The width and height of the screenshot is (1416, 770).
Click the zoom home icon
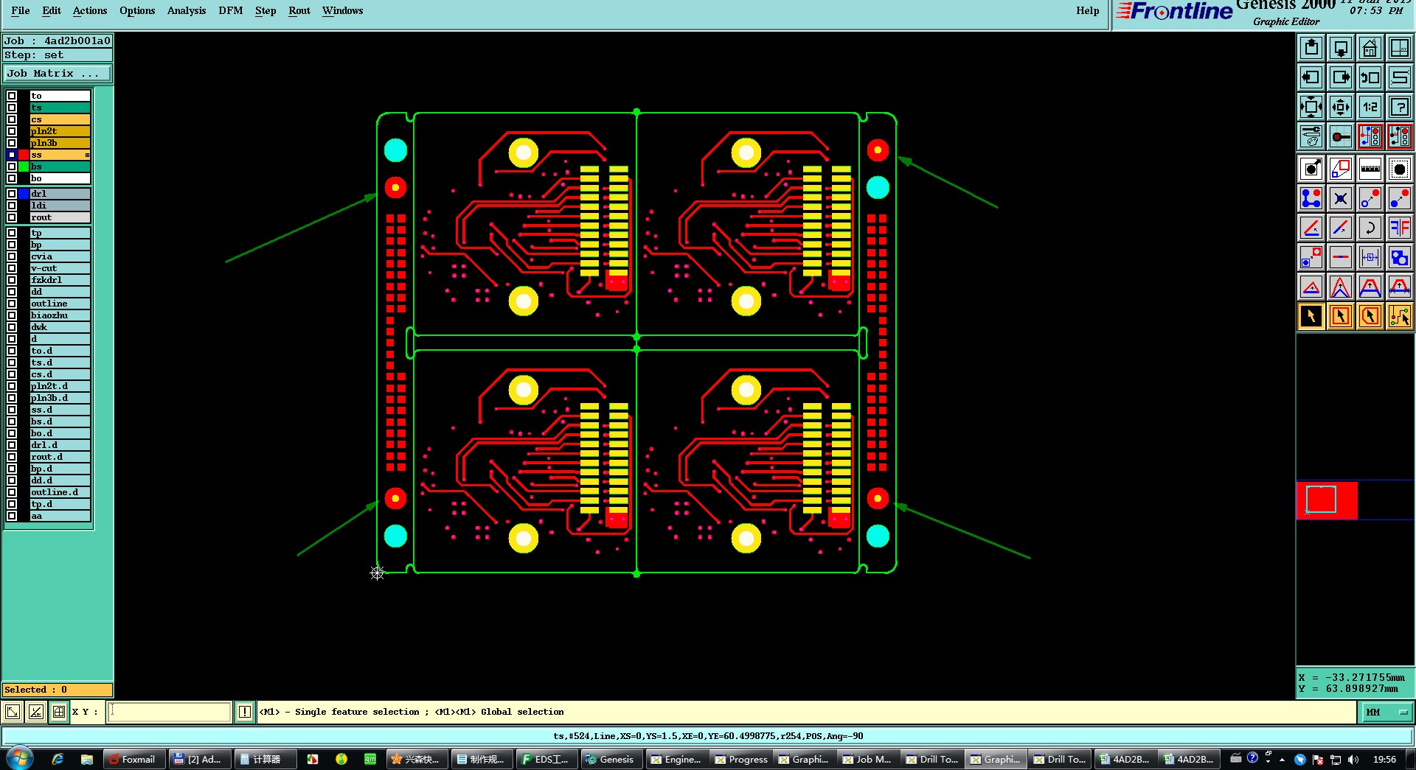pyautogui.click(x=1370, y=49)
